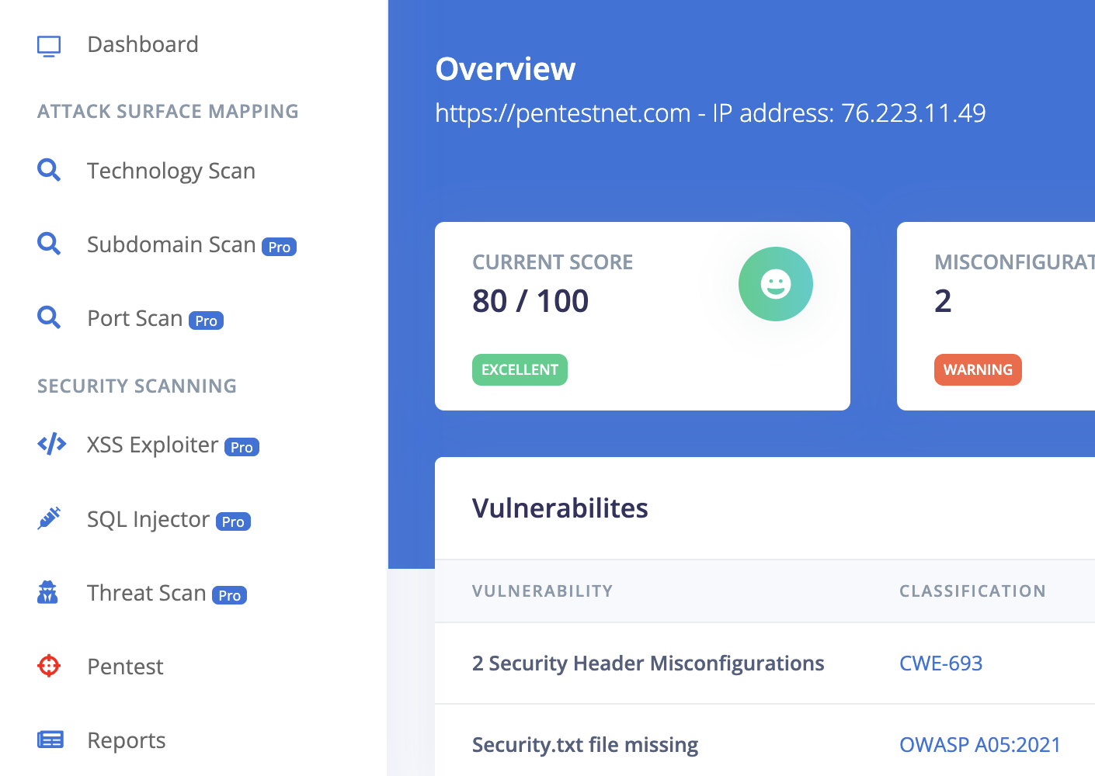Screen dimensions: 1095x776
Task: Click the green EXCELLENT badge
Action: (520, 369)
